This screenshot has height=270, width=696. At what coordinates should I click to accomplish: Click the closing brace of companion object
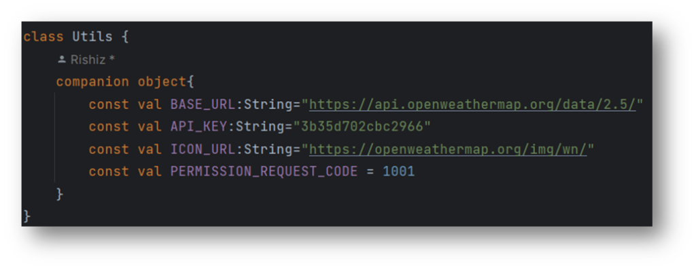[60, 194]
